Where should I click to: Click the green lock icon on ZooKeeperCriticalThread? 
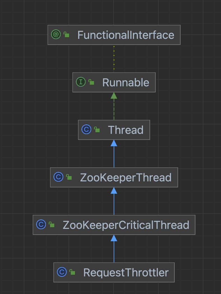(x=51, y=225)
